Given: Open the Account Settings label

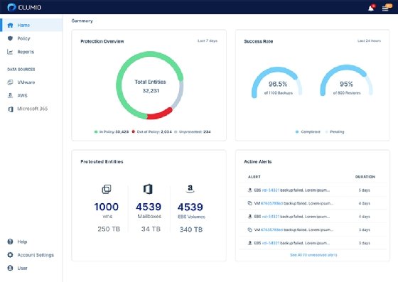Looking at the screenshot, I should pos(36,255).
